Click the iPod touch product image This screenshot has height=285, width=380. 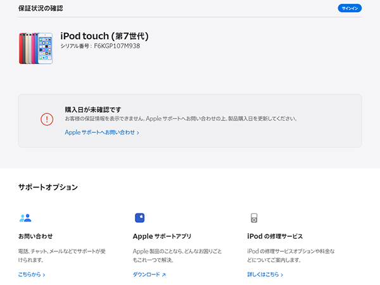(x=36, y=48)
